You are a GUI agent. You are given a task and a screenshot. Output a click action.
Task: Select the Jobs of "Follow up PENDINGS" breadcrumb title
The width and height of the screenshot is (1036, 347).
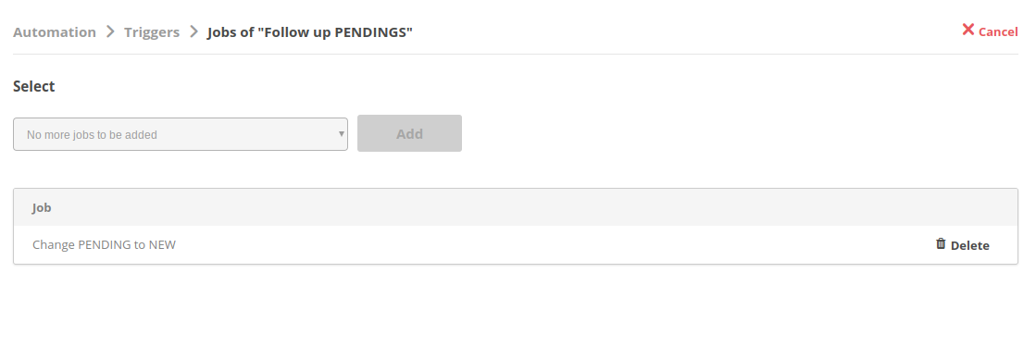310,31
